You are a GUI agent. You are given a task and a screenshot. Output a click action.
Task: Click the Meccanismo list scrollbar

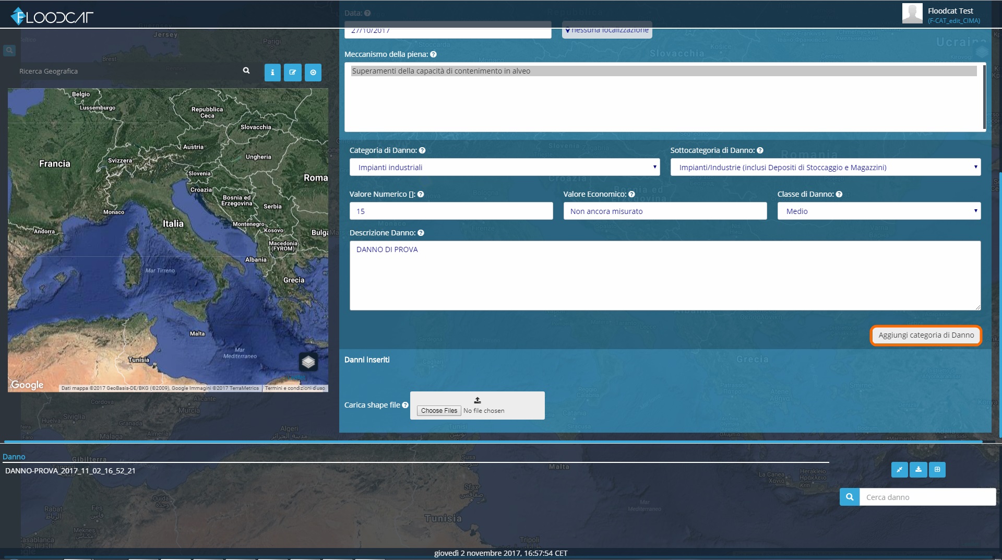[x=984, y=97]
